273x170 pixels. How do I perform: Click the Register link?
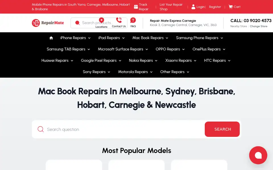point(215,7)
